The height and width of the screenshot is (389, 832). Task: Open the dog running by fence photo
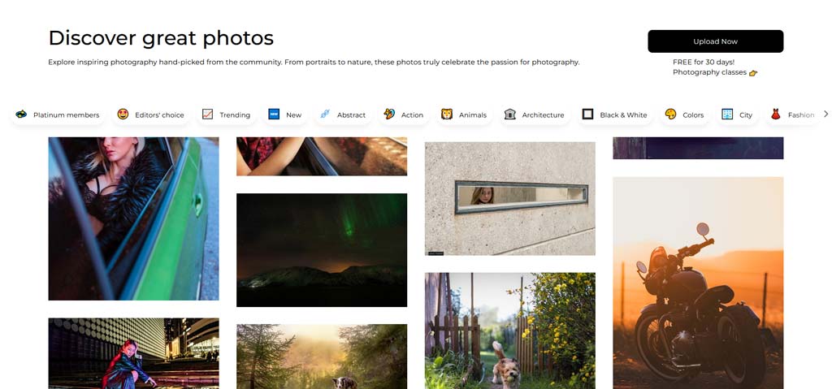(510, 331)
